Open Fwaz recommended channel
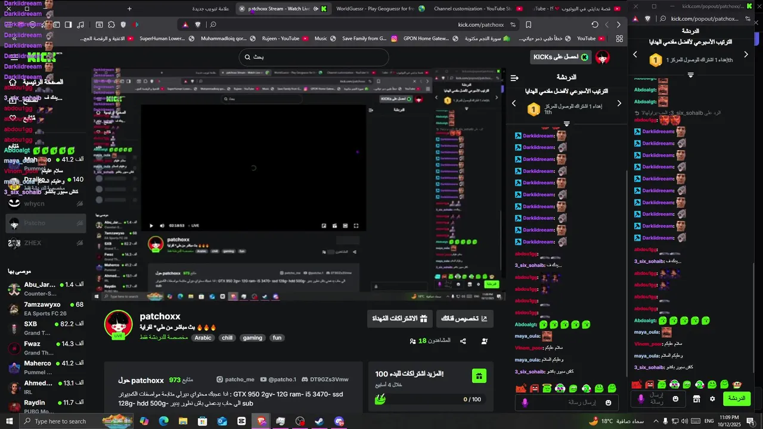Viewport: 763px width, 429px height. (x=46, y=348)
